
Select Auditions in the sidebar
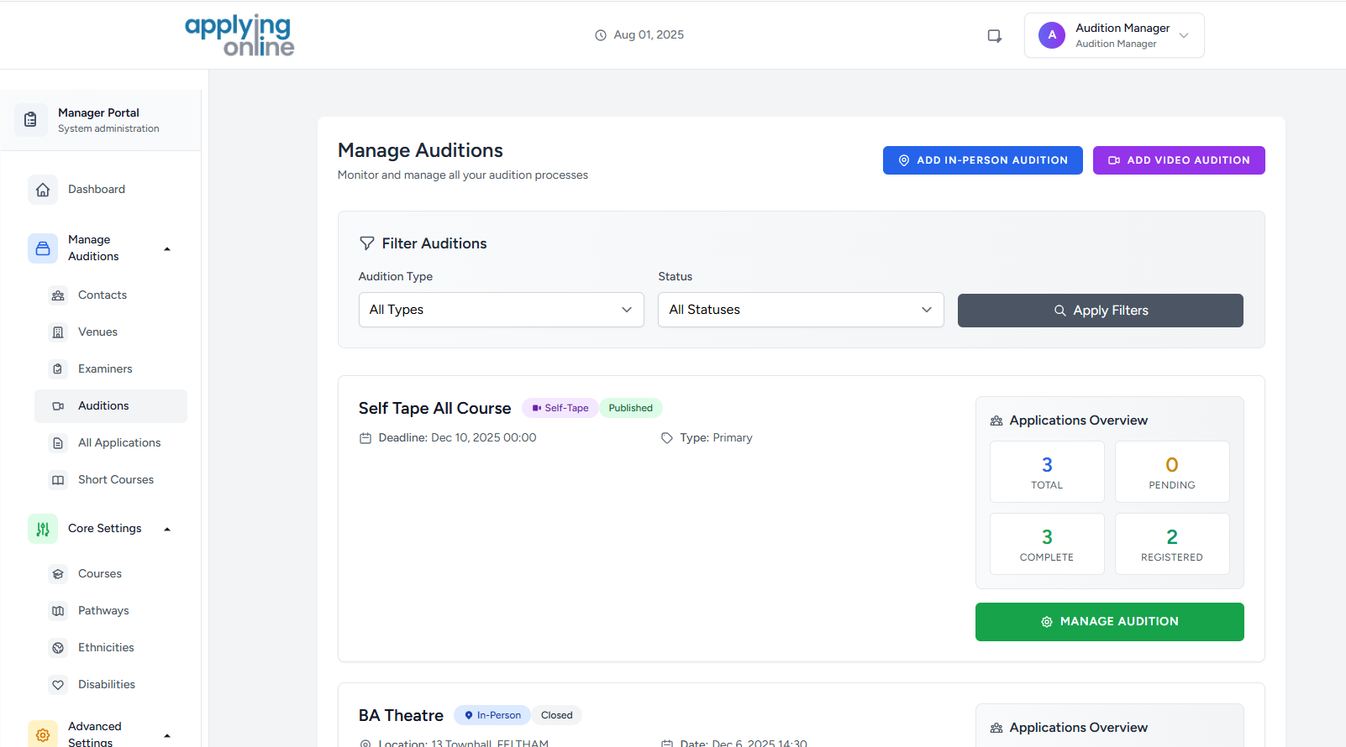111,406
